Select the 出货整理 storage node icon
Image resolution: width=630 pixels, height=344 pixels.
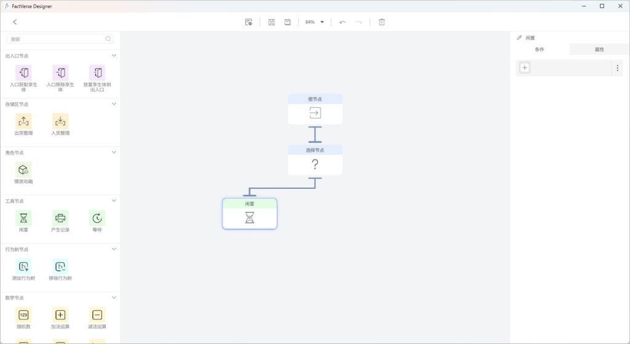click(x=23, y=121)
